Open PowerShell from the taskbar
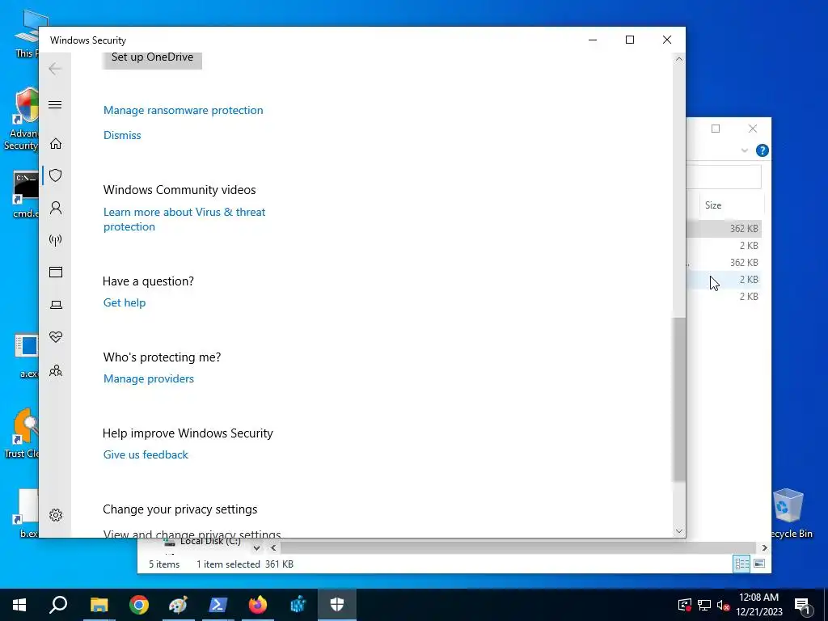 click(x=218, y=605)
